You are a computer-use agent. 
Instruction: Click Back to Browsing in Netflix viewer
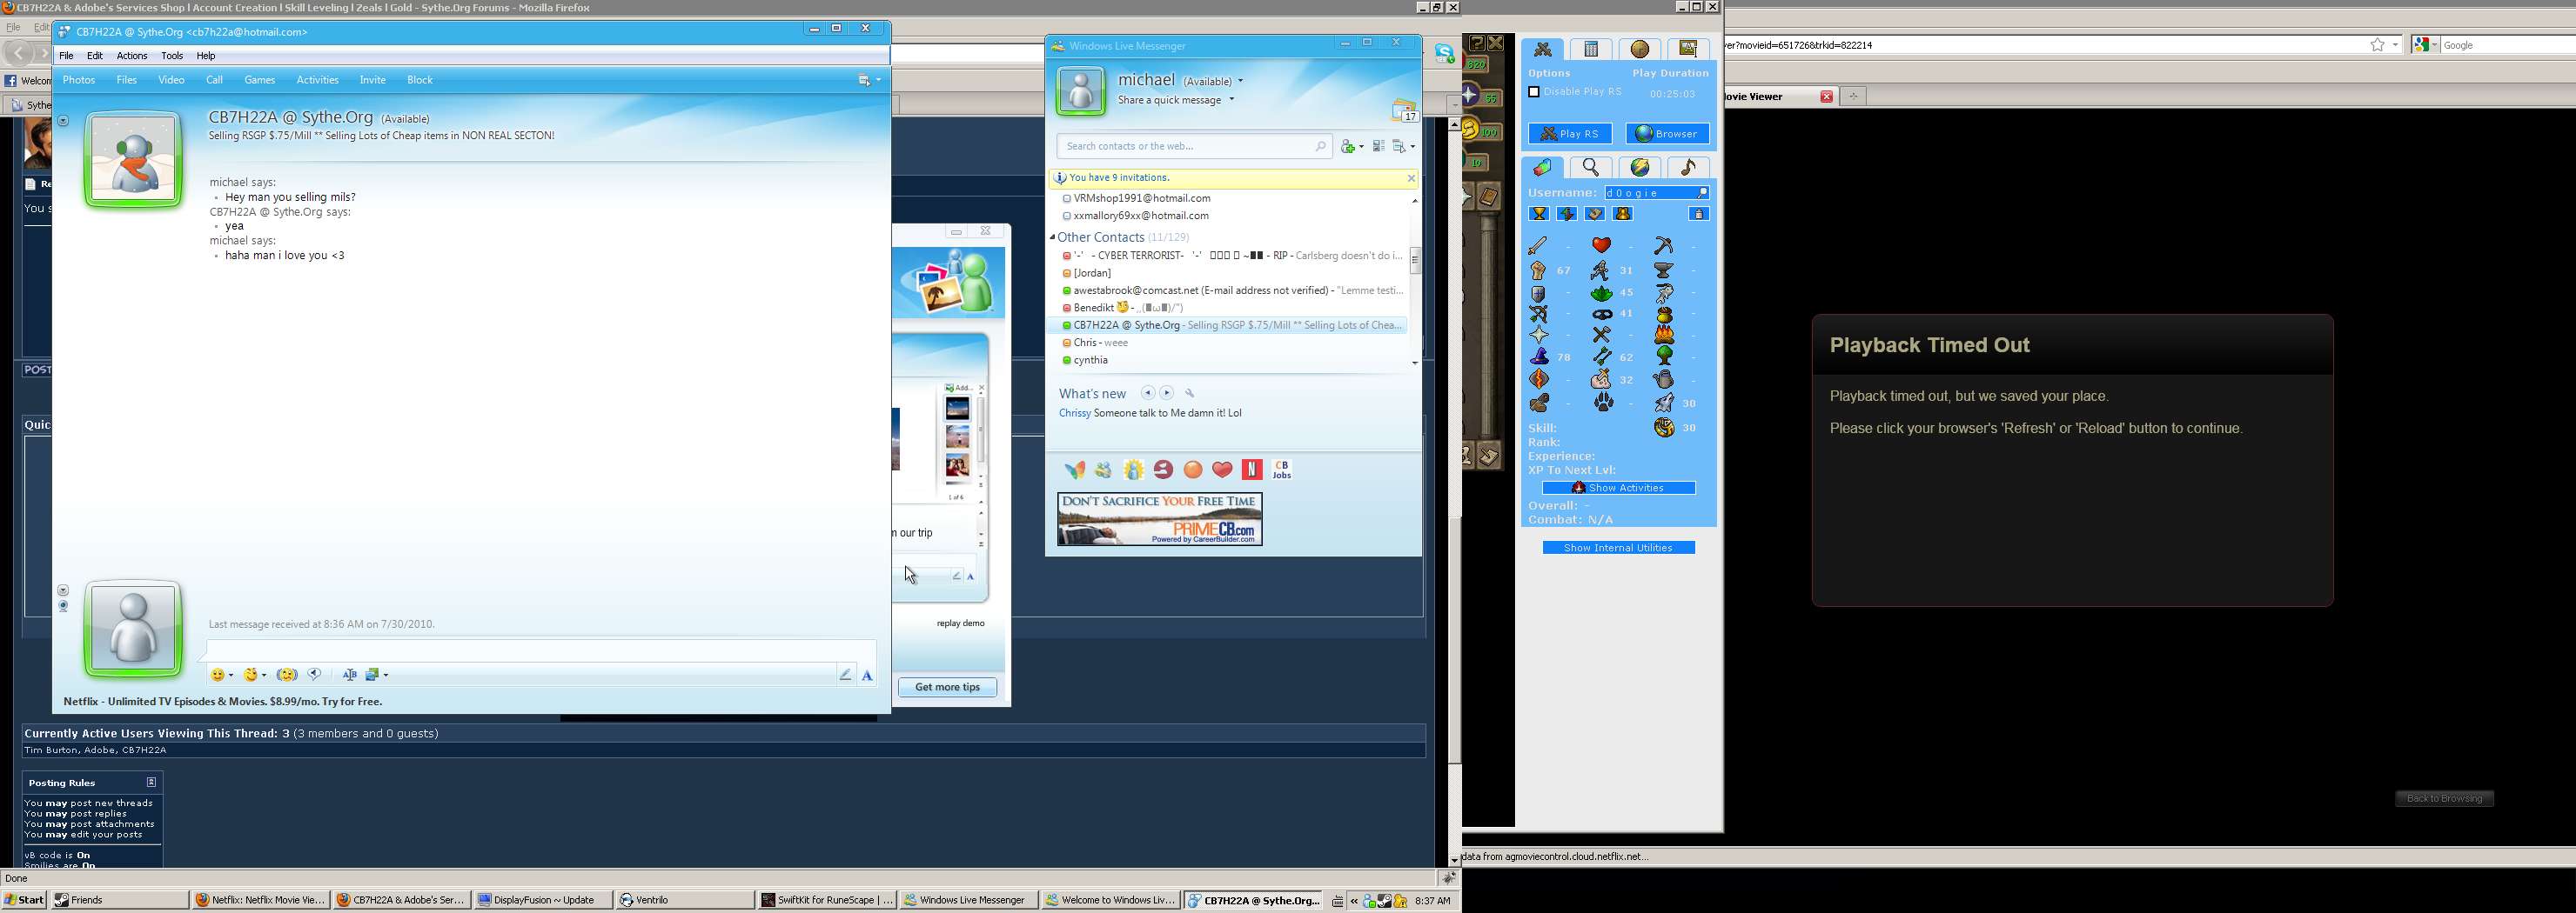[2444, 798]
